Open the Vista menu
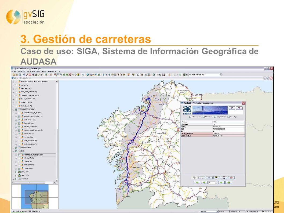284x213 pixels. 29,71
